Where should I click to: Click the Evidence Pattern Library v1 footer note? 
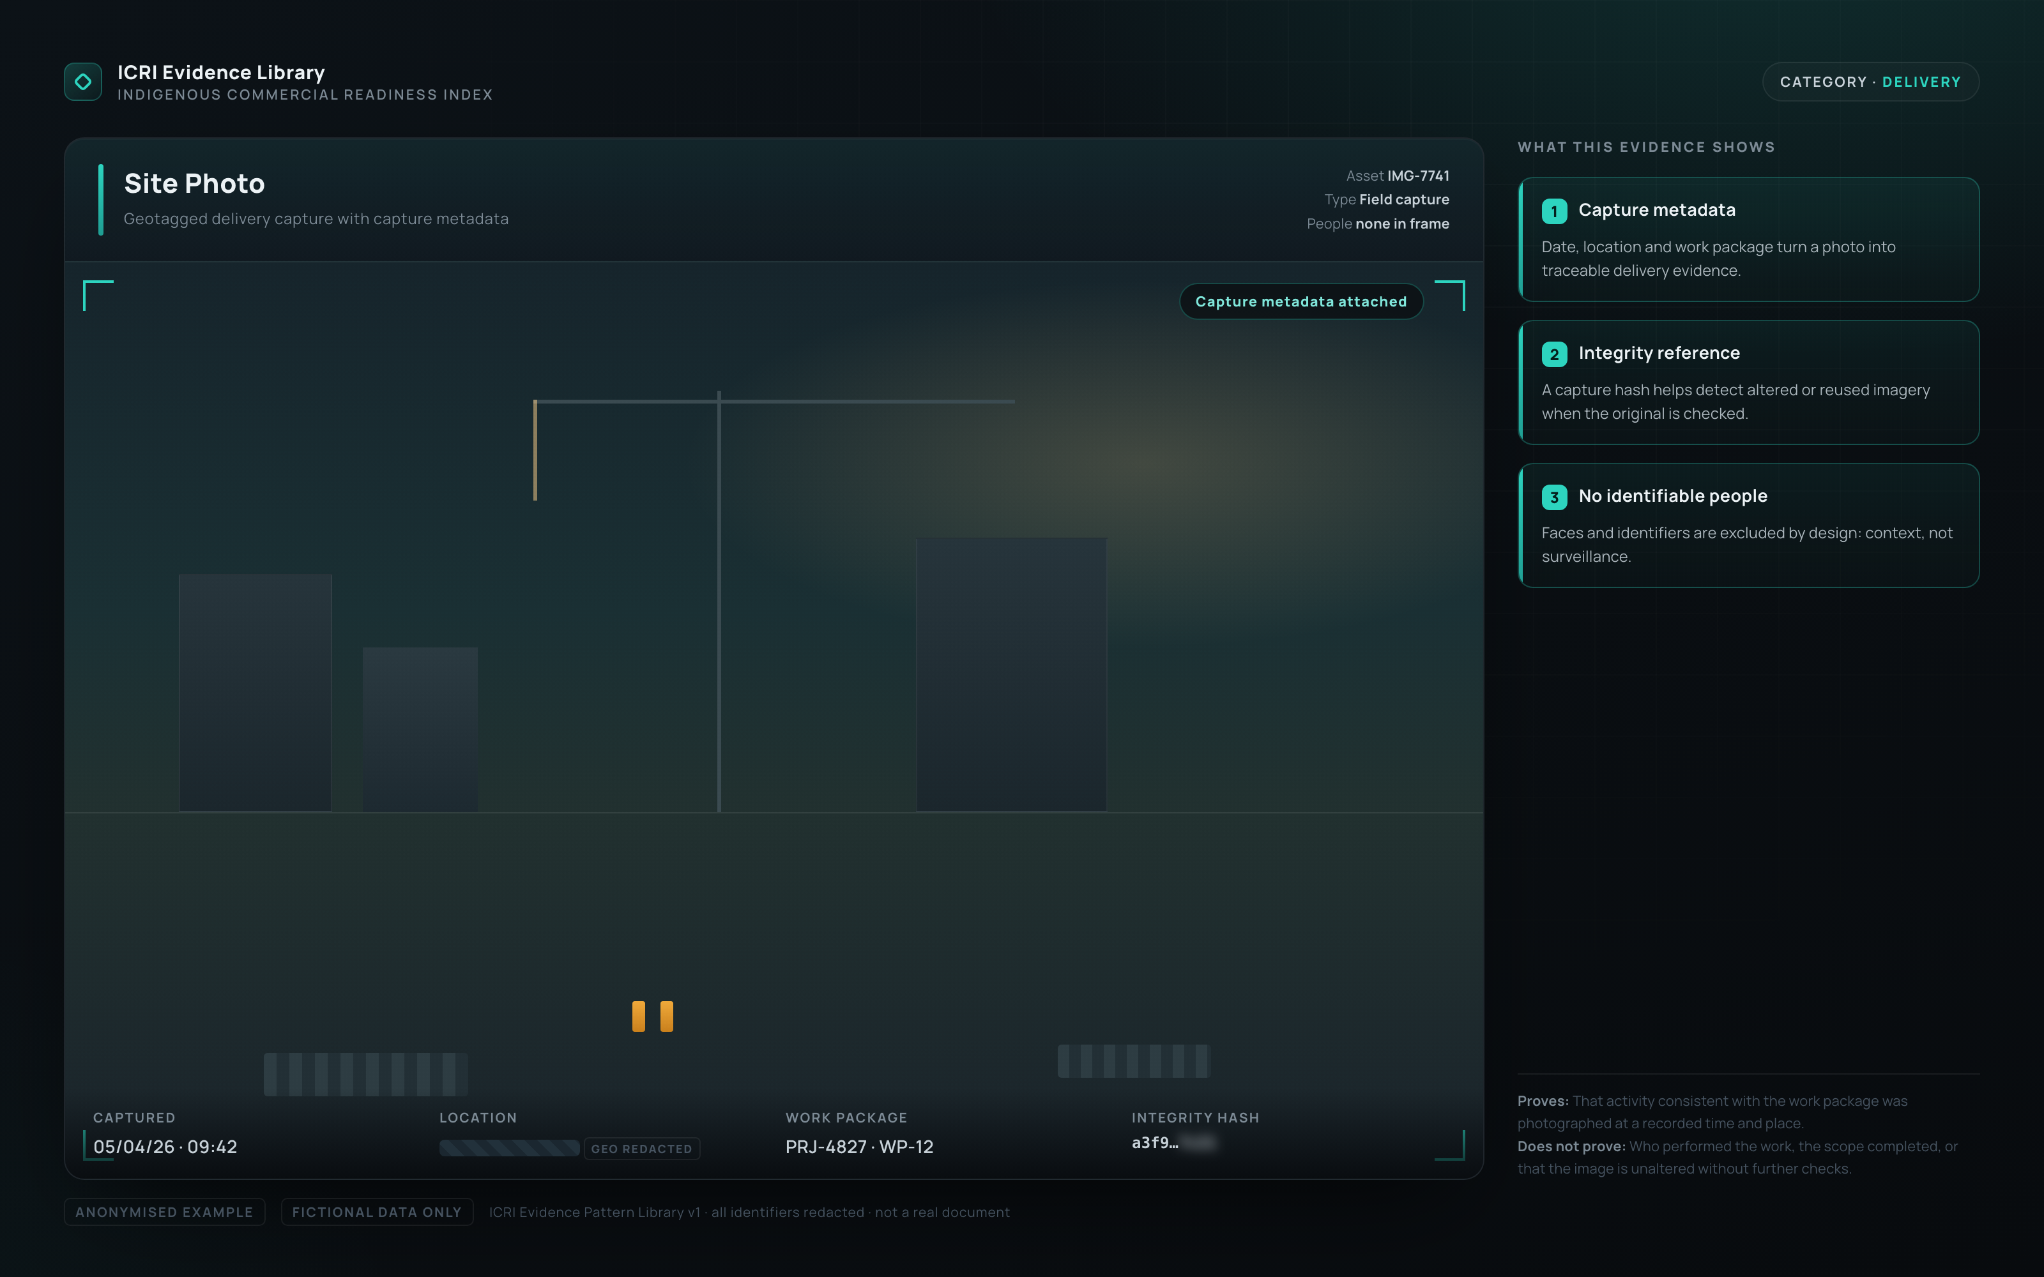click(x=749, y=1212)
